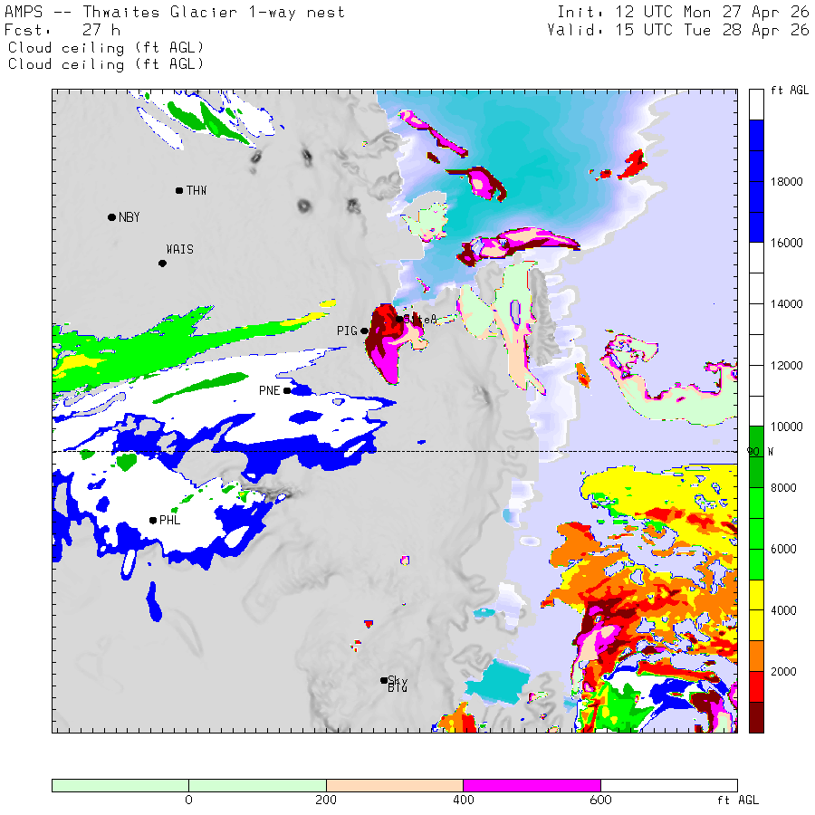Viewport: 815px width, 815px height.
Task: Select the magenta 400-600 ft legend segment
Action: tap(532, 785)
